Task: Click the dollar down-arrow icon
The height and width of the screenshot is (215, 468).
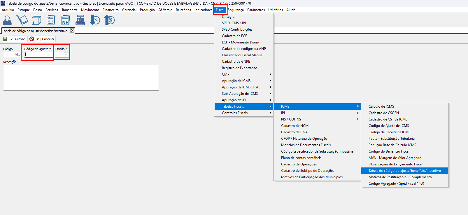Action: (x=95, y=20)
